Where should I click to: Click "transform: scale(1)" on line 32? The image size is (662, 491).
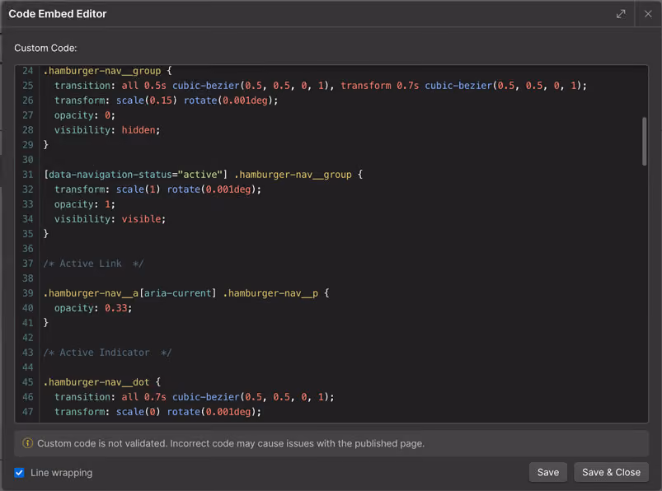[108, 189]
